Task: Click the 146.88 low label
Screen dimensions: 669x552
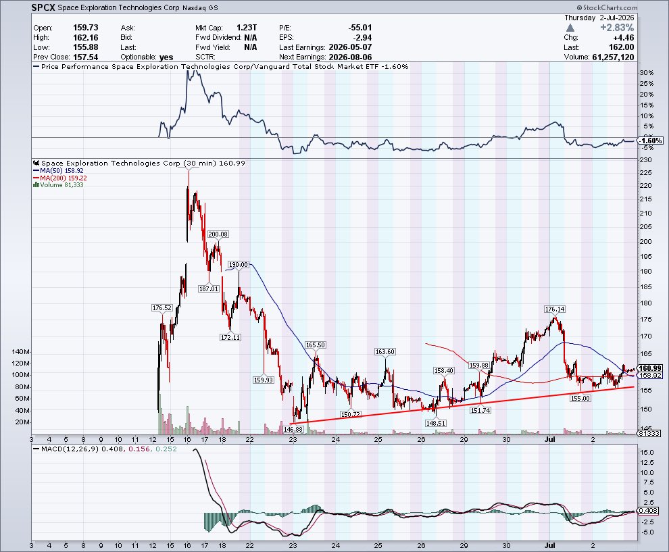Action: tap(293, 429)
